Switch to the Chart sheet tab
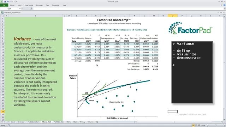Screen dimensions: 226x127 (75, 122)
